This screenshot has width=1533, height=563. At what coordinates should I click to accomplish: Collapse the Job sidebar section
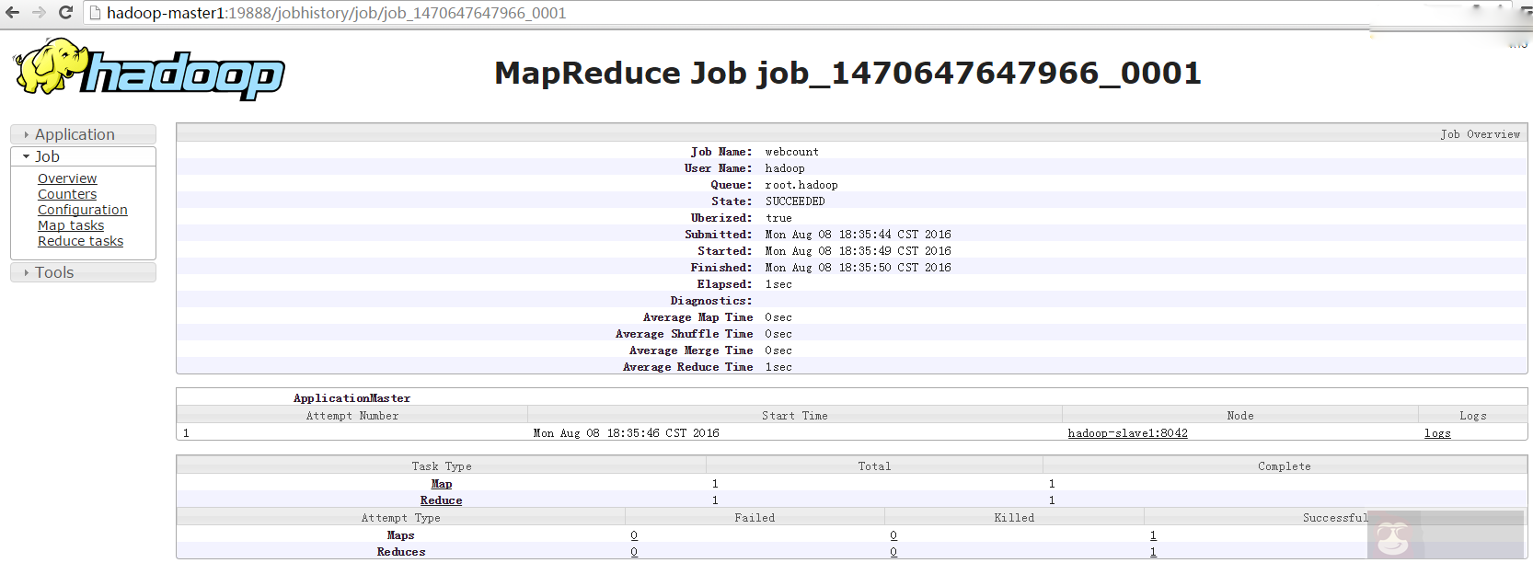[83, 156]
